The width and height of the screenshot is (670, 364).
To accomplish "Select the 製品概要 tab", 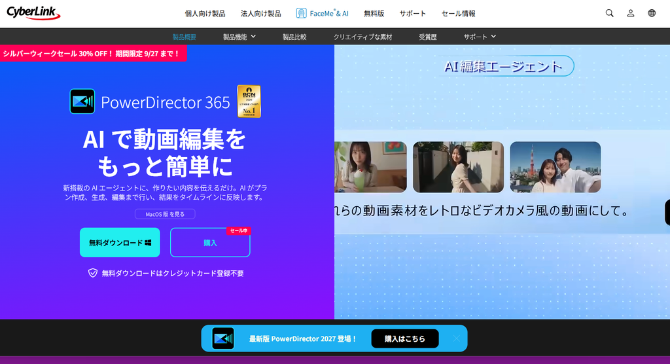I will click(184, 37).
